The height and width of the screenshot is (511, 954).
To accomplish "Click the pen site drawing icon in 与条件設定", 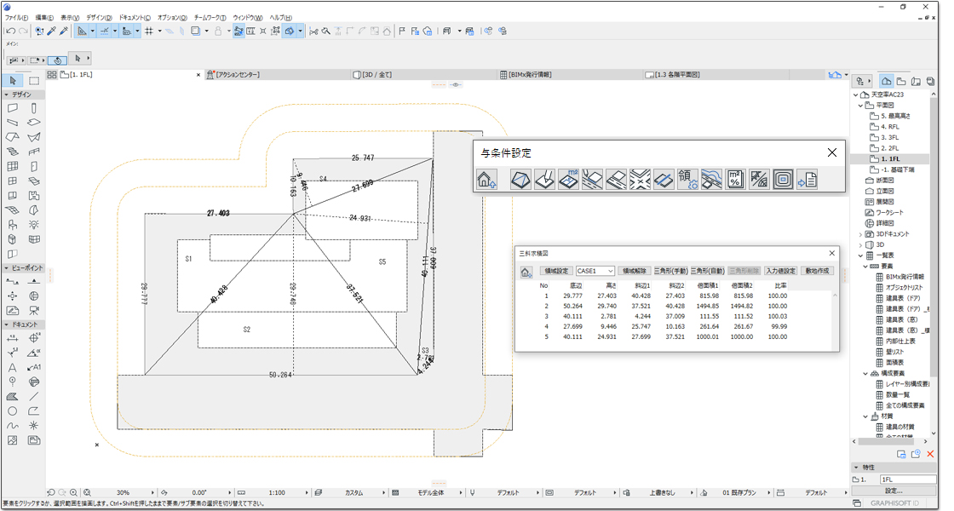I will point(544,180).
